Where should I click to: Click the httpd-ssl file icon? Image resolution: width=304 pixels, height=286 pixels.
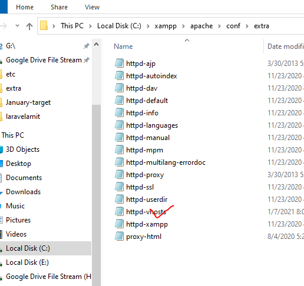[119, 187]
